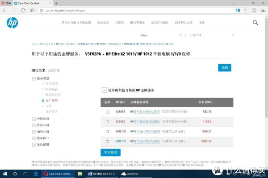Select the UJ381E row checkbox
This screenshot has height=178, width=268.
coord(107,112)
